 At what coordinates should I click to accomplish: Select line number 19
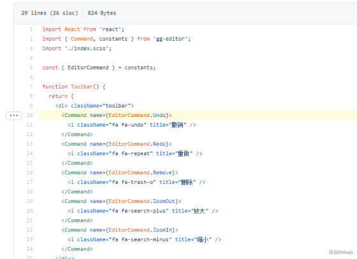pos(30,201)
